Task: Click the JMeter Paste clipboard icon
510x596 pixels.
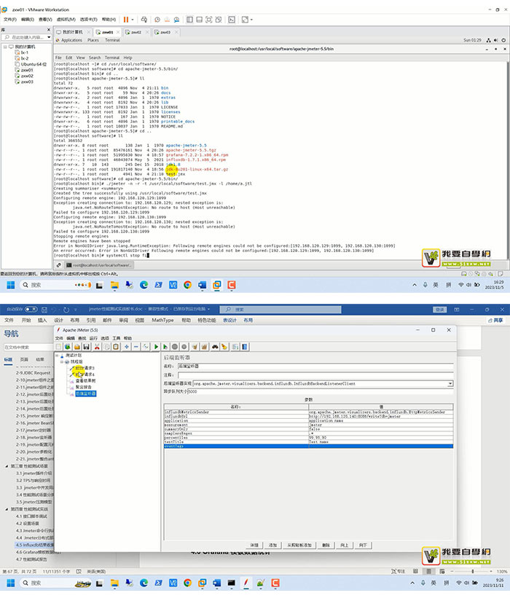Action: [116, 347]
